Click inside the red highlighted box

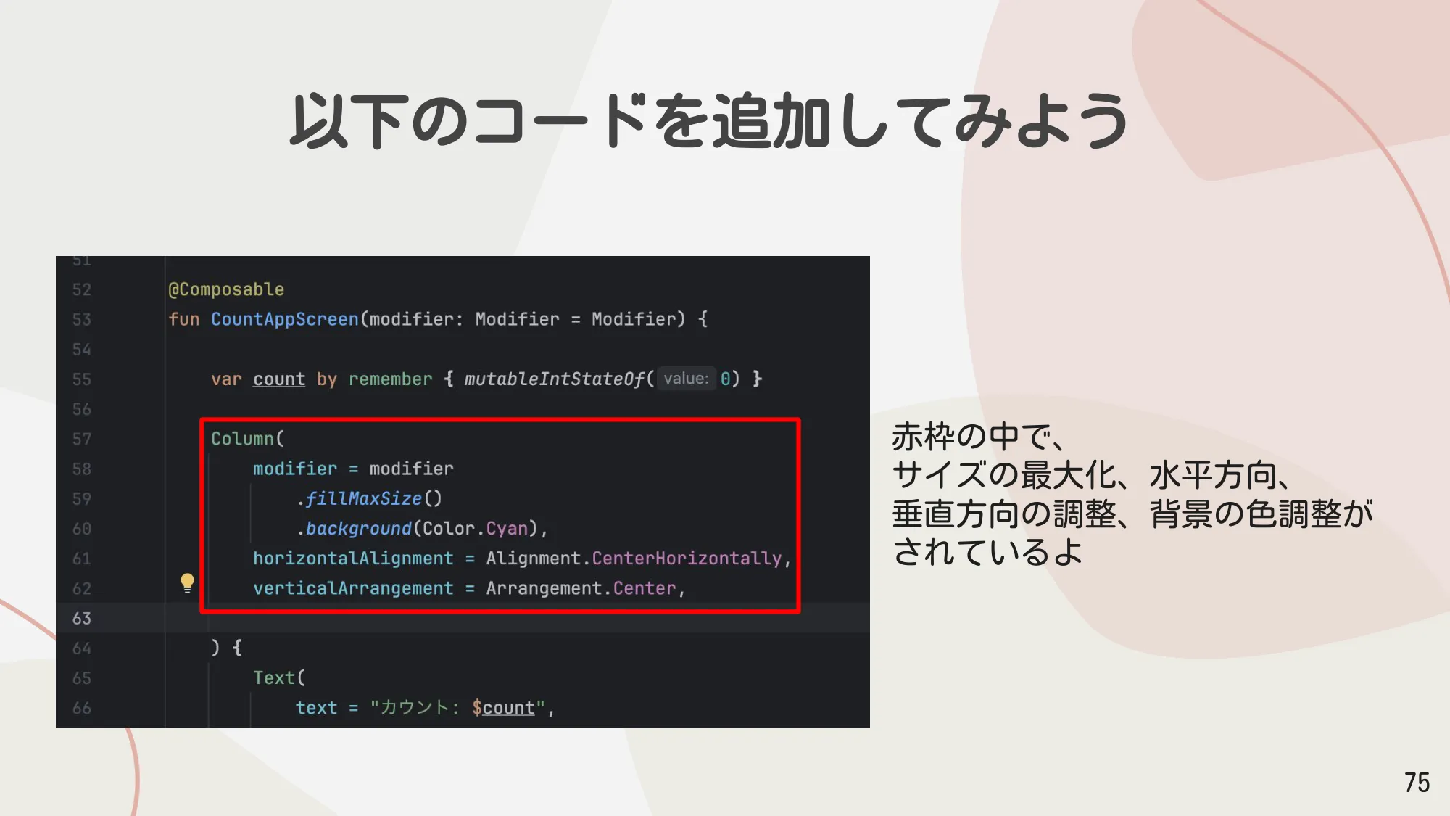tap(500, 515)
